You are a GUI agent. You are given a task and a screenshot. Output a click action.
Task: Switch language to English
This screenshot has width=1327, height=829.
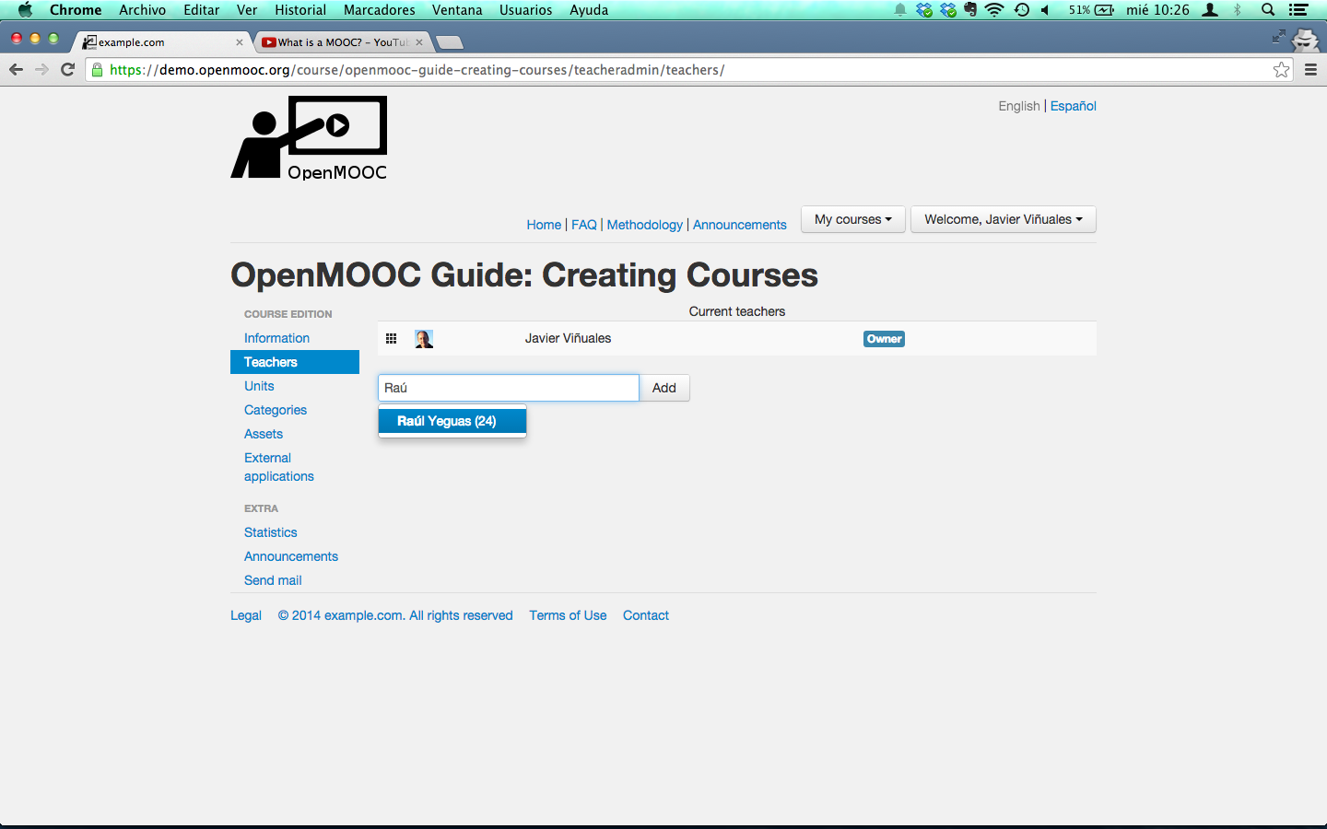(1019, 106)
